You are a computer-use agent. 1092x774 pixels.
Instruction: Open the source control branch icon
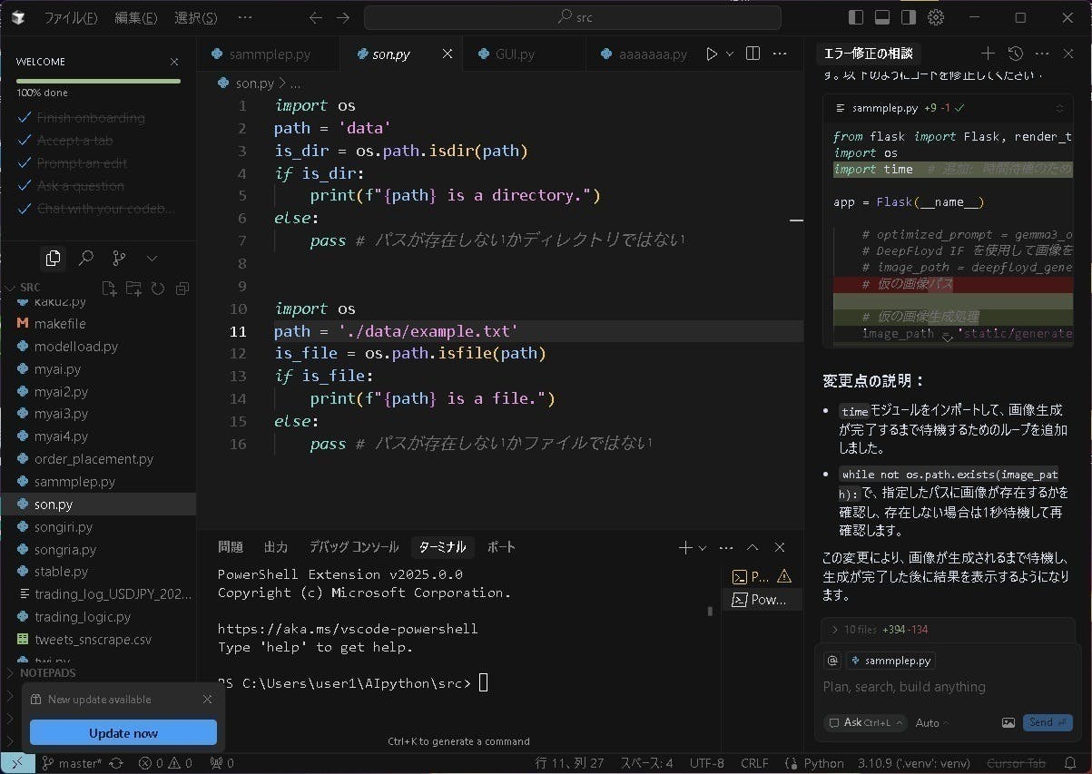point(119,259)
